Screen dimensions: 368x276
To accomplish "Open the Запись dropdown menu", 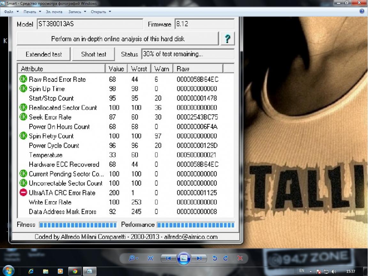I will click(x=77, y=12).
